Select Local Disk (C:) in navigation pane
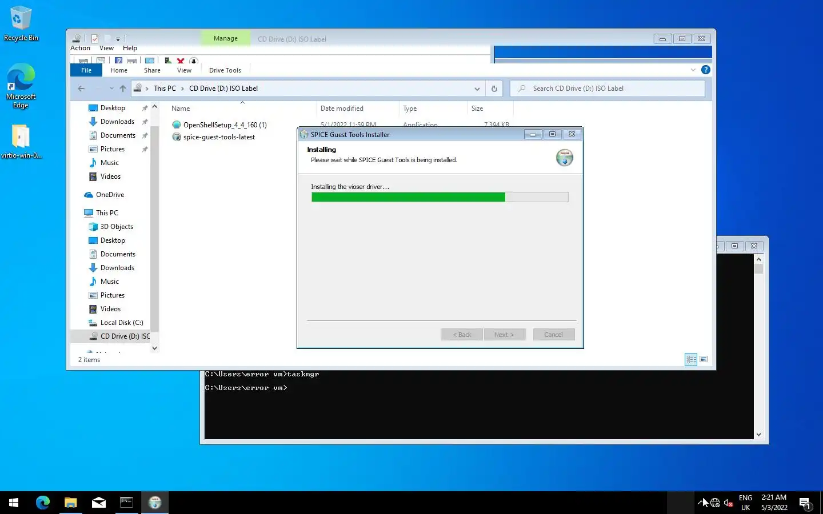The image size is (823, 514). 121,323
